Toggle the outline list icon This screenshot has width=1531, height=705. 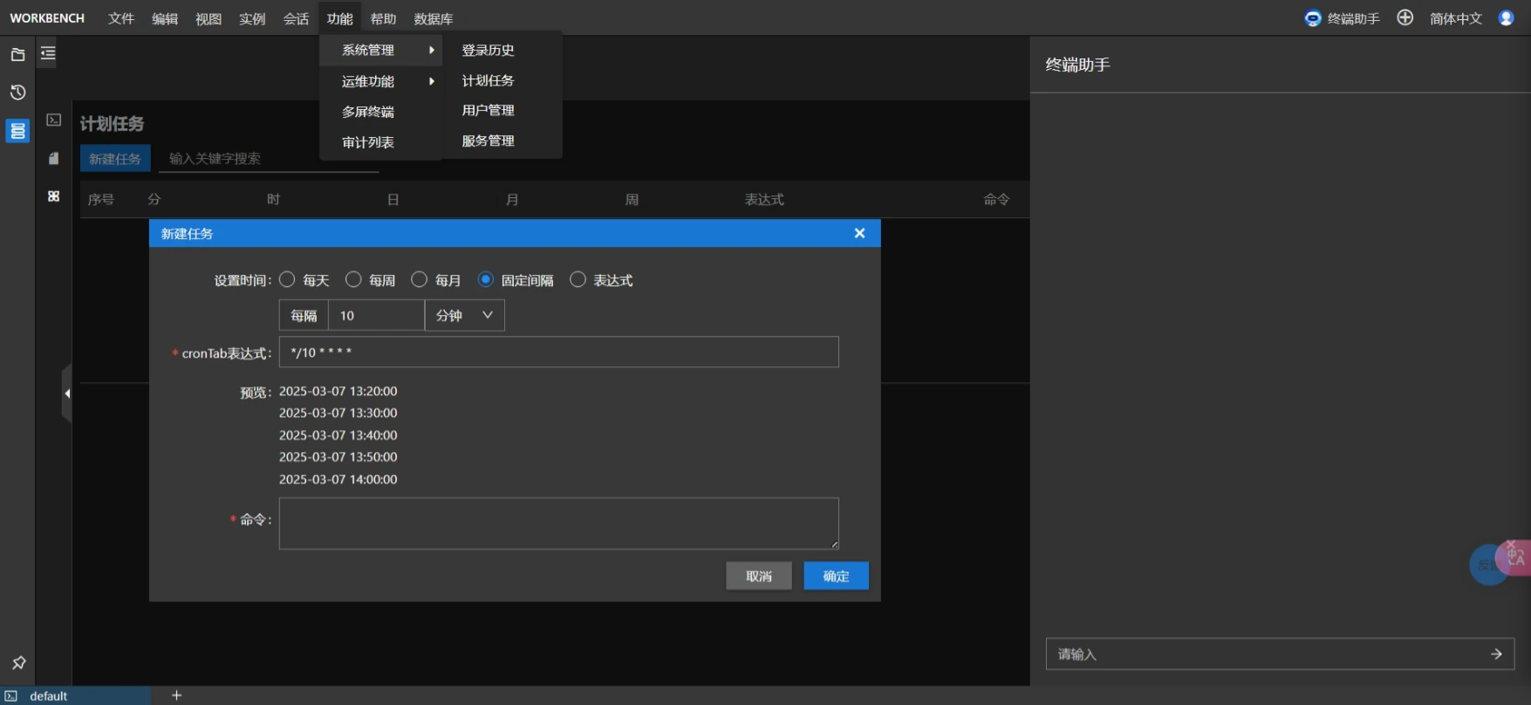(48, 53)
